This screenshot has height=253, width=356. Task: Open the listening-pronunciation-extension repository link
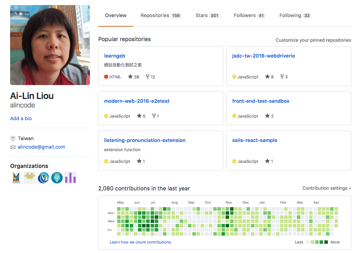[145, 140]
